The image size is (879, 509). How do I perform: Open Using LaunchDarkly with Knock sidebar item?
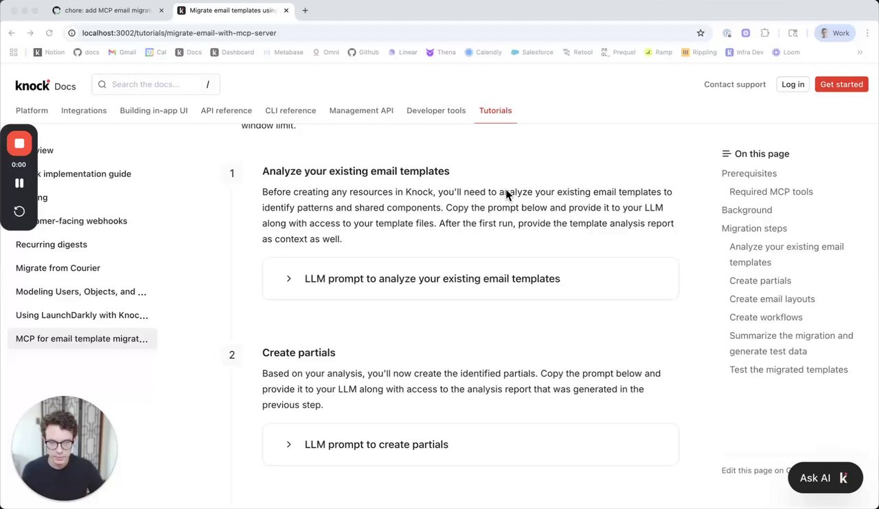(82, 315)
